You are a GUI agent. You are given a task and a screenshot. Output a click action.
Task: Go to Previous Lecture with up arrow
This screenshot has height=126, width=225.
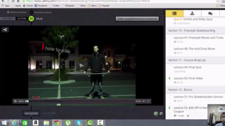tap(31, 12)
